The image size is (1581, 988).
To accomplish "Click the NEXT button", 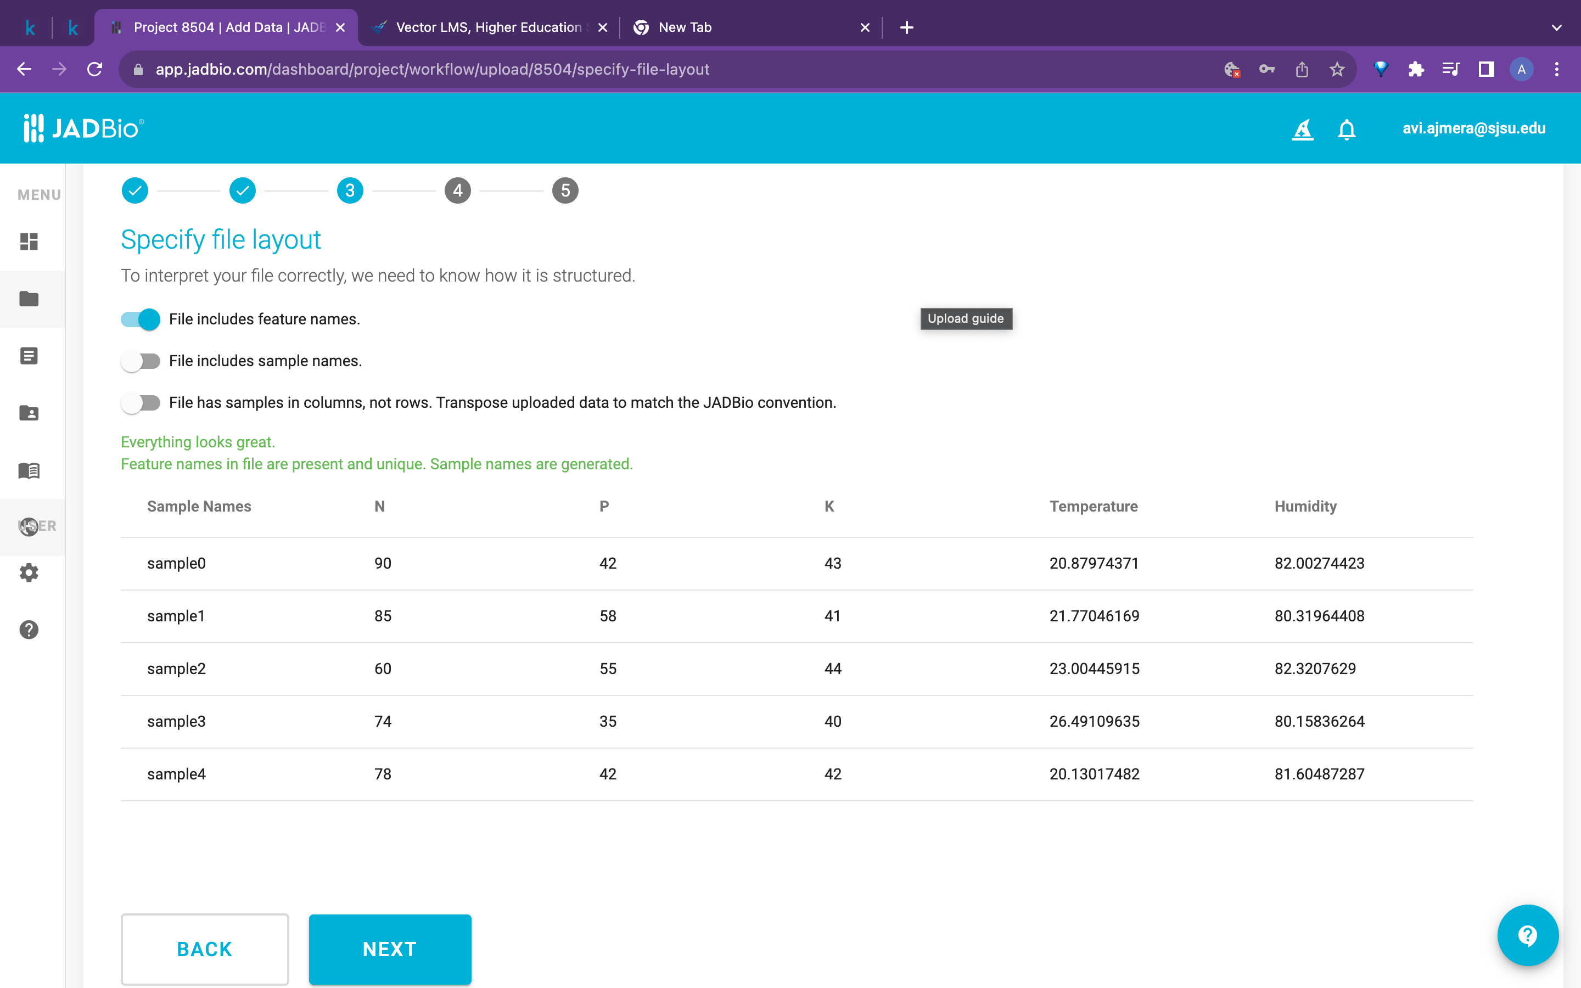I will (x=389, y=949).
